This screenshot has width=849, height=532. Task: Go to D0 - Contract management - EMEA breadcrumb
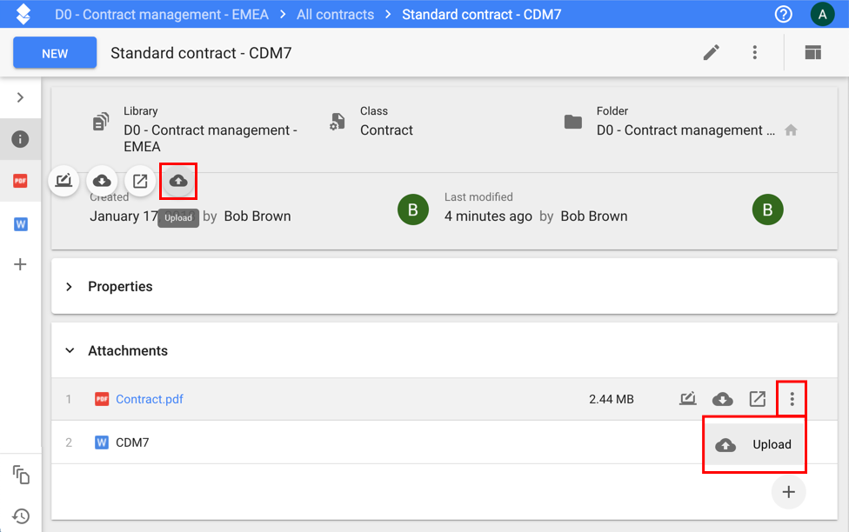pos(161,14)
